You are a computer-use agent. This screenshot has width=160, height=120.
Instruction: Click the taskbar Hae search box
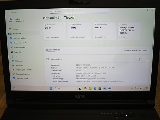66,88
